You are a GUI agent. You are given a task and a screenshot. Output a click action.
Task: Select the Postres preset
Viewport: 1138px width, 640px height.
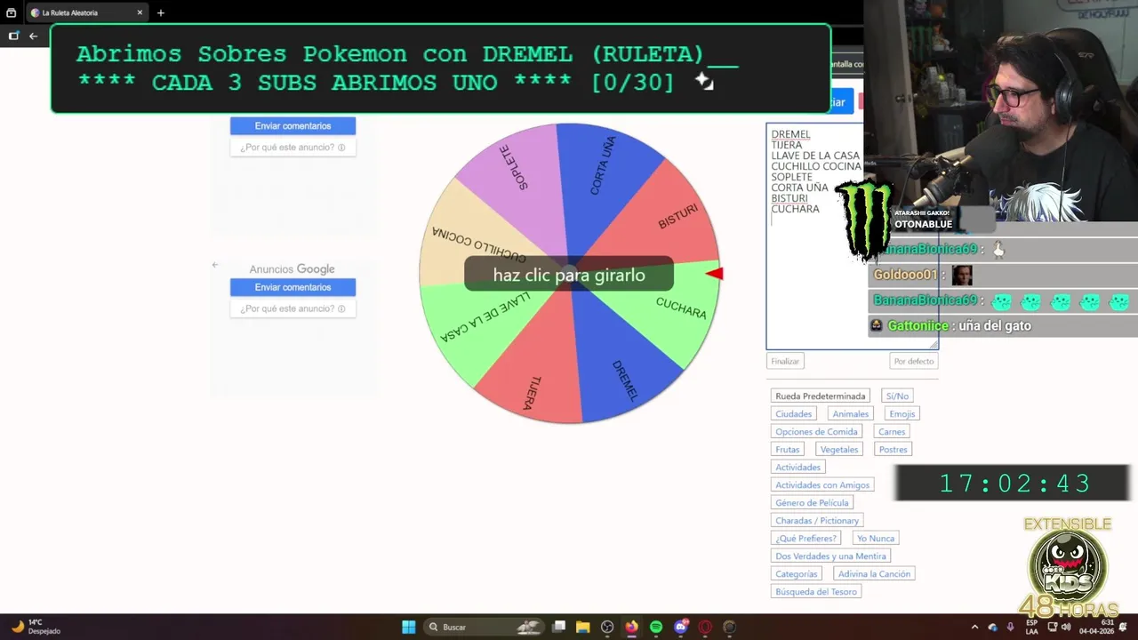pos(893,450)
